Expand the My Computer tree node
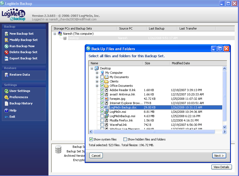Image resolution: width=239 pixels, height=176 pixels. tap(97, 73)
